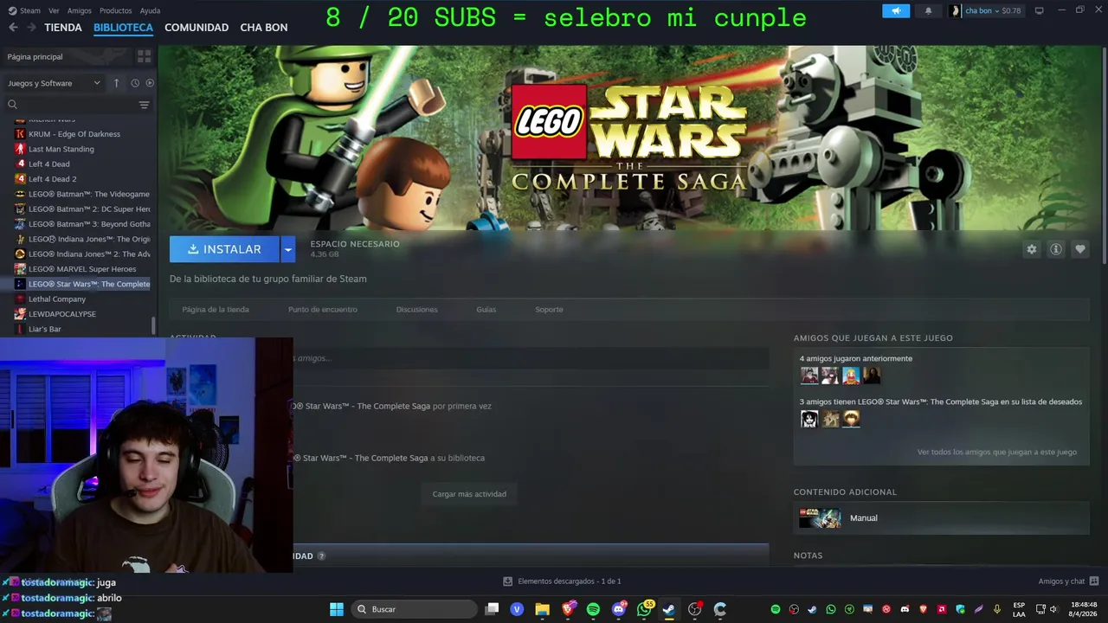The height and width of the screenshot is (623, 1108).
Task: Click the volume speaker tray icon
Action: (1053, 609)
